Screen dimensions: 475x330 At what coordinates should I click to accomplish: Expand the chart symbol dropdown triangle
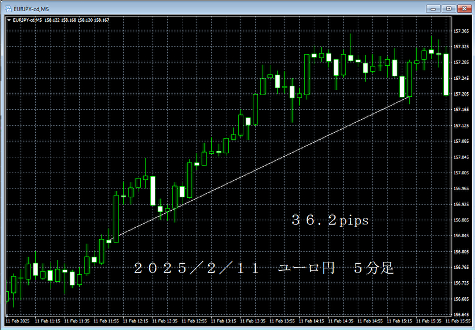click(x=9, y=21)
